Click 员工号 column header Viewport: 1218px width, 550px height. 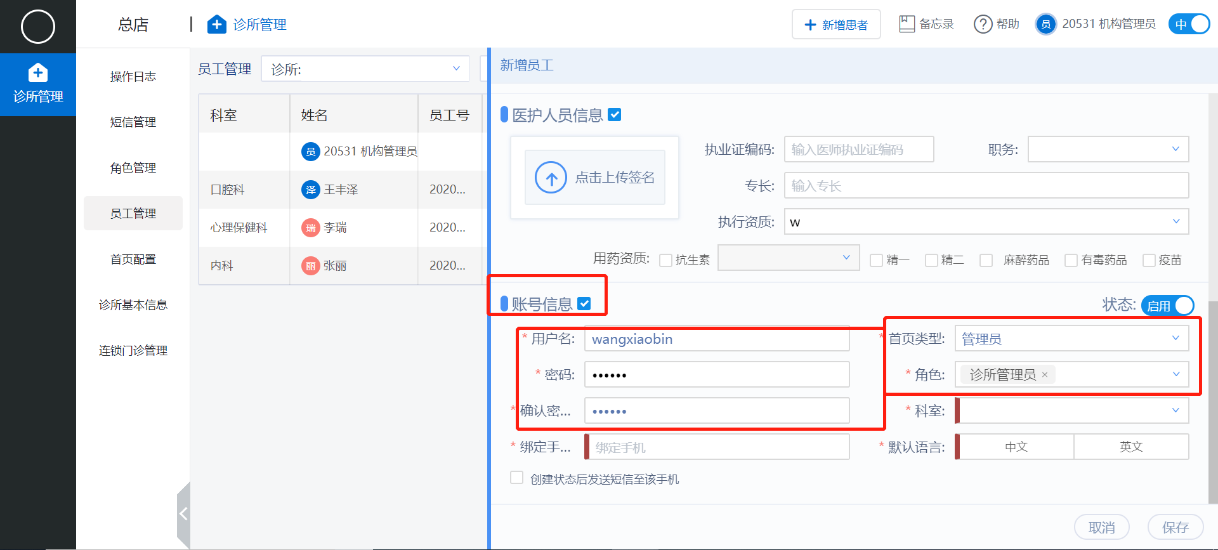click(450, 115)
